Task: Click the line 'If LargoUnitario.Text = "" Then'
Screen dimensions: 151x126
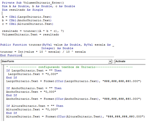Action: click(34, 70)
